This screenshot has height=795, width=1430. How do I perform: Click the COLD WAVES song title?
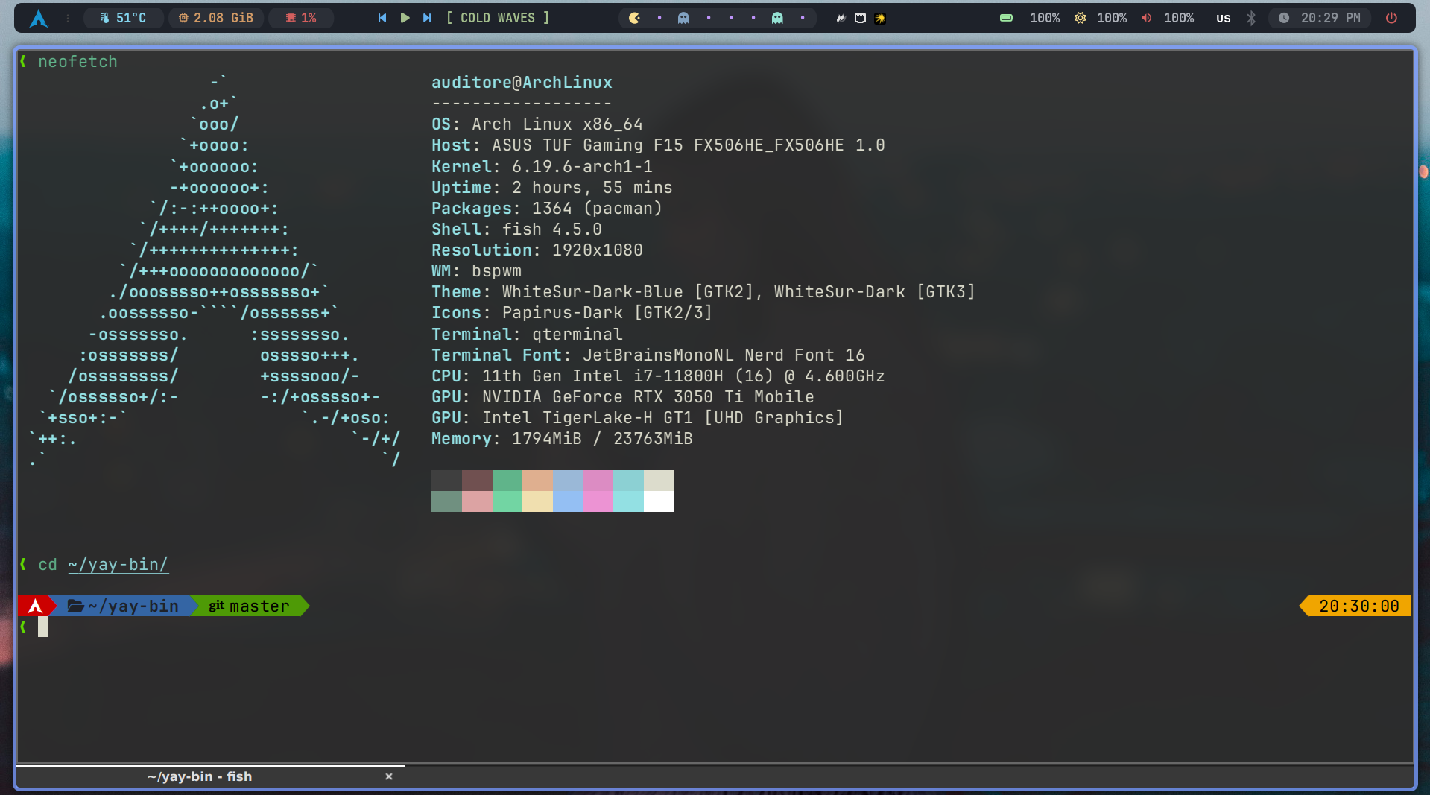(x=497, y=18)
